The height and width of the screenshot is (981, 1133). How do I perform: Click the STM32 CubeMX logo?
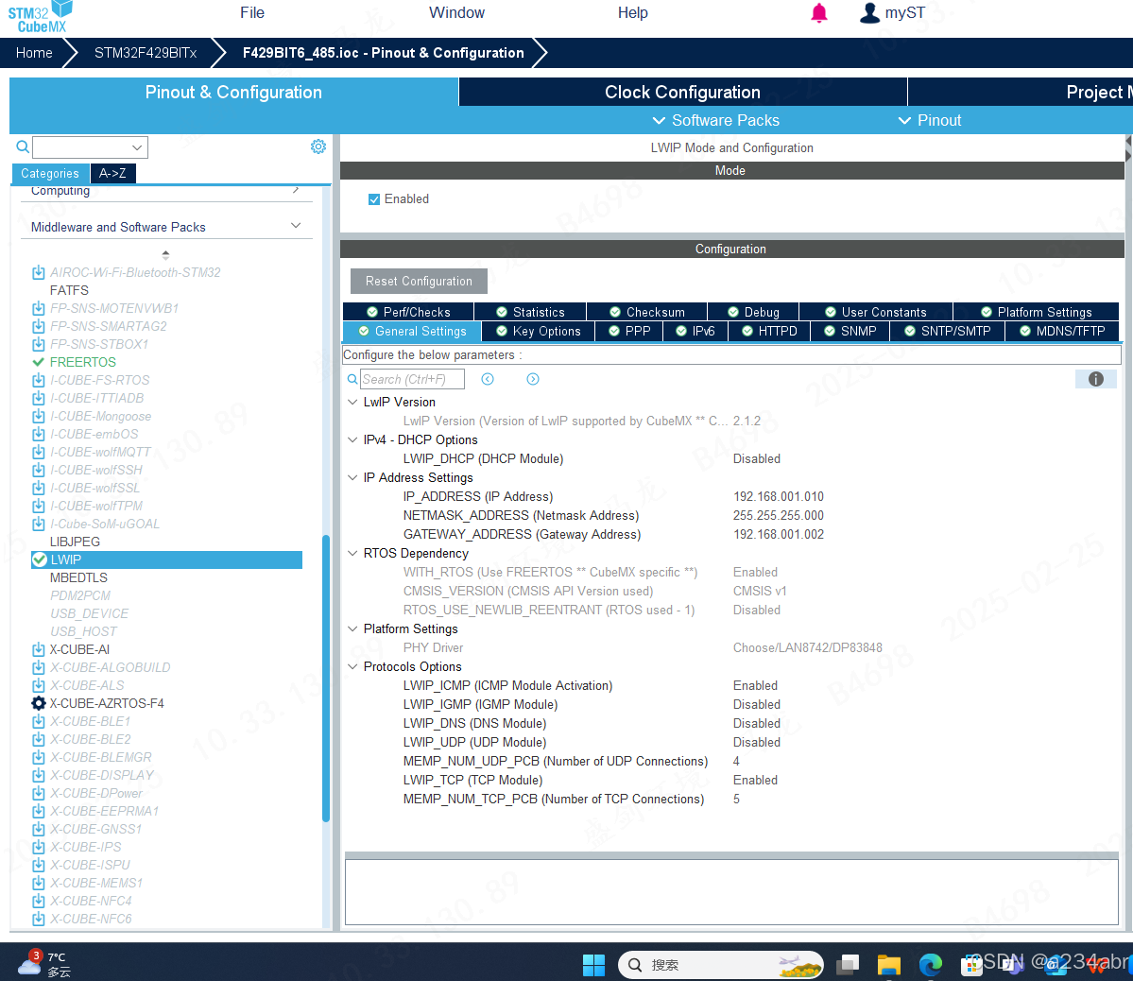[x=41, y=17]
